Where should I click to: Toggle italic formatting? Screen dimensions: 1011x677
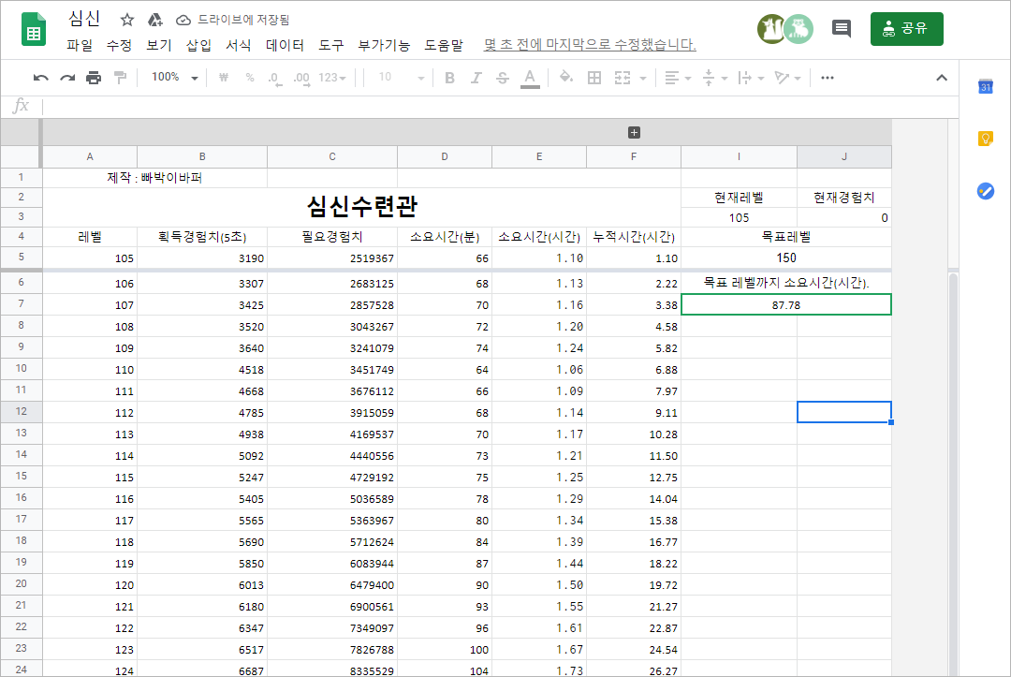click(x=476, y=78)
